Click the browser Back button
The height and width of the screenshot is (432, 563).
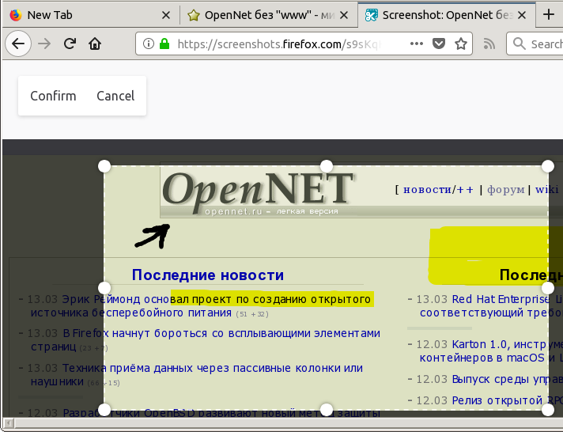(19, 44)
